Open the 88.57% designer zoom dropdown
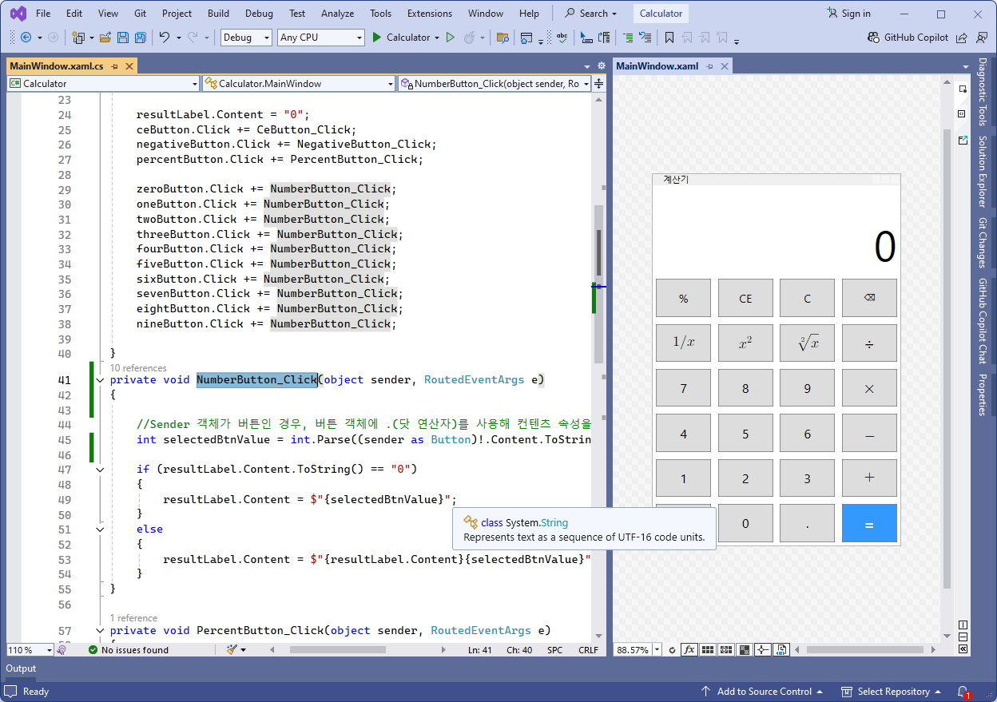This screenshot has width=997, height=702. (638, 650)
